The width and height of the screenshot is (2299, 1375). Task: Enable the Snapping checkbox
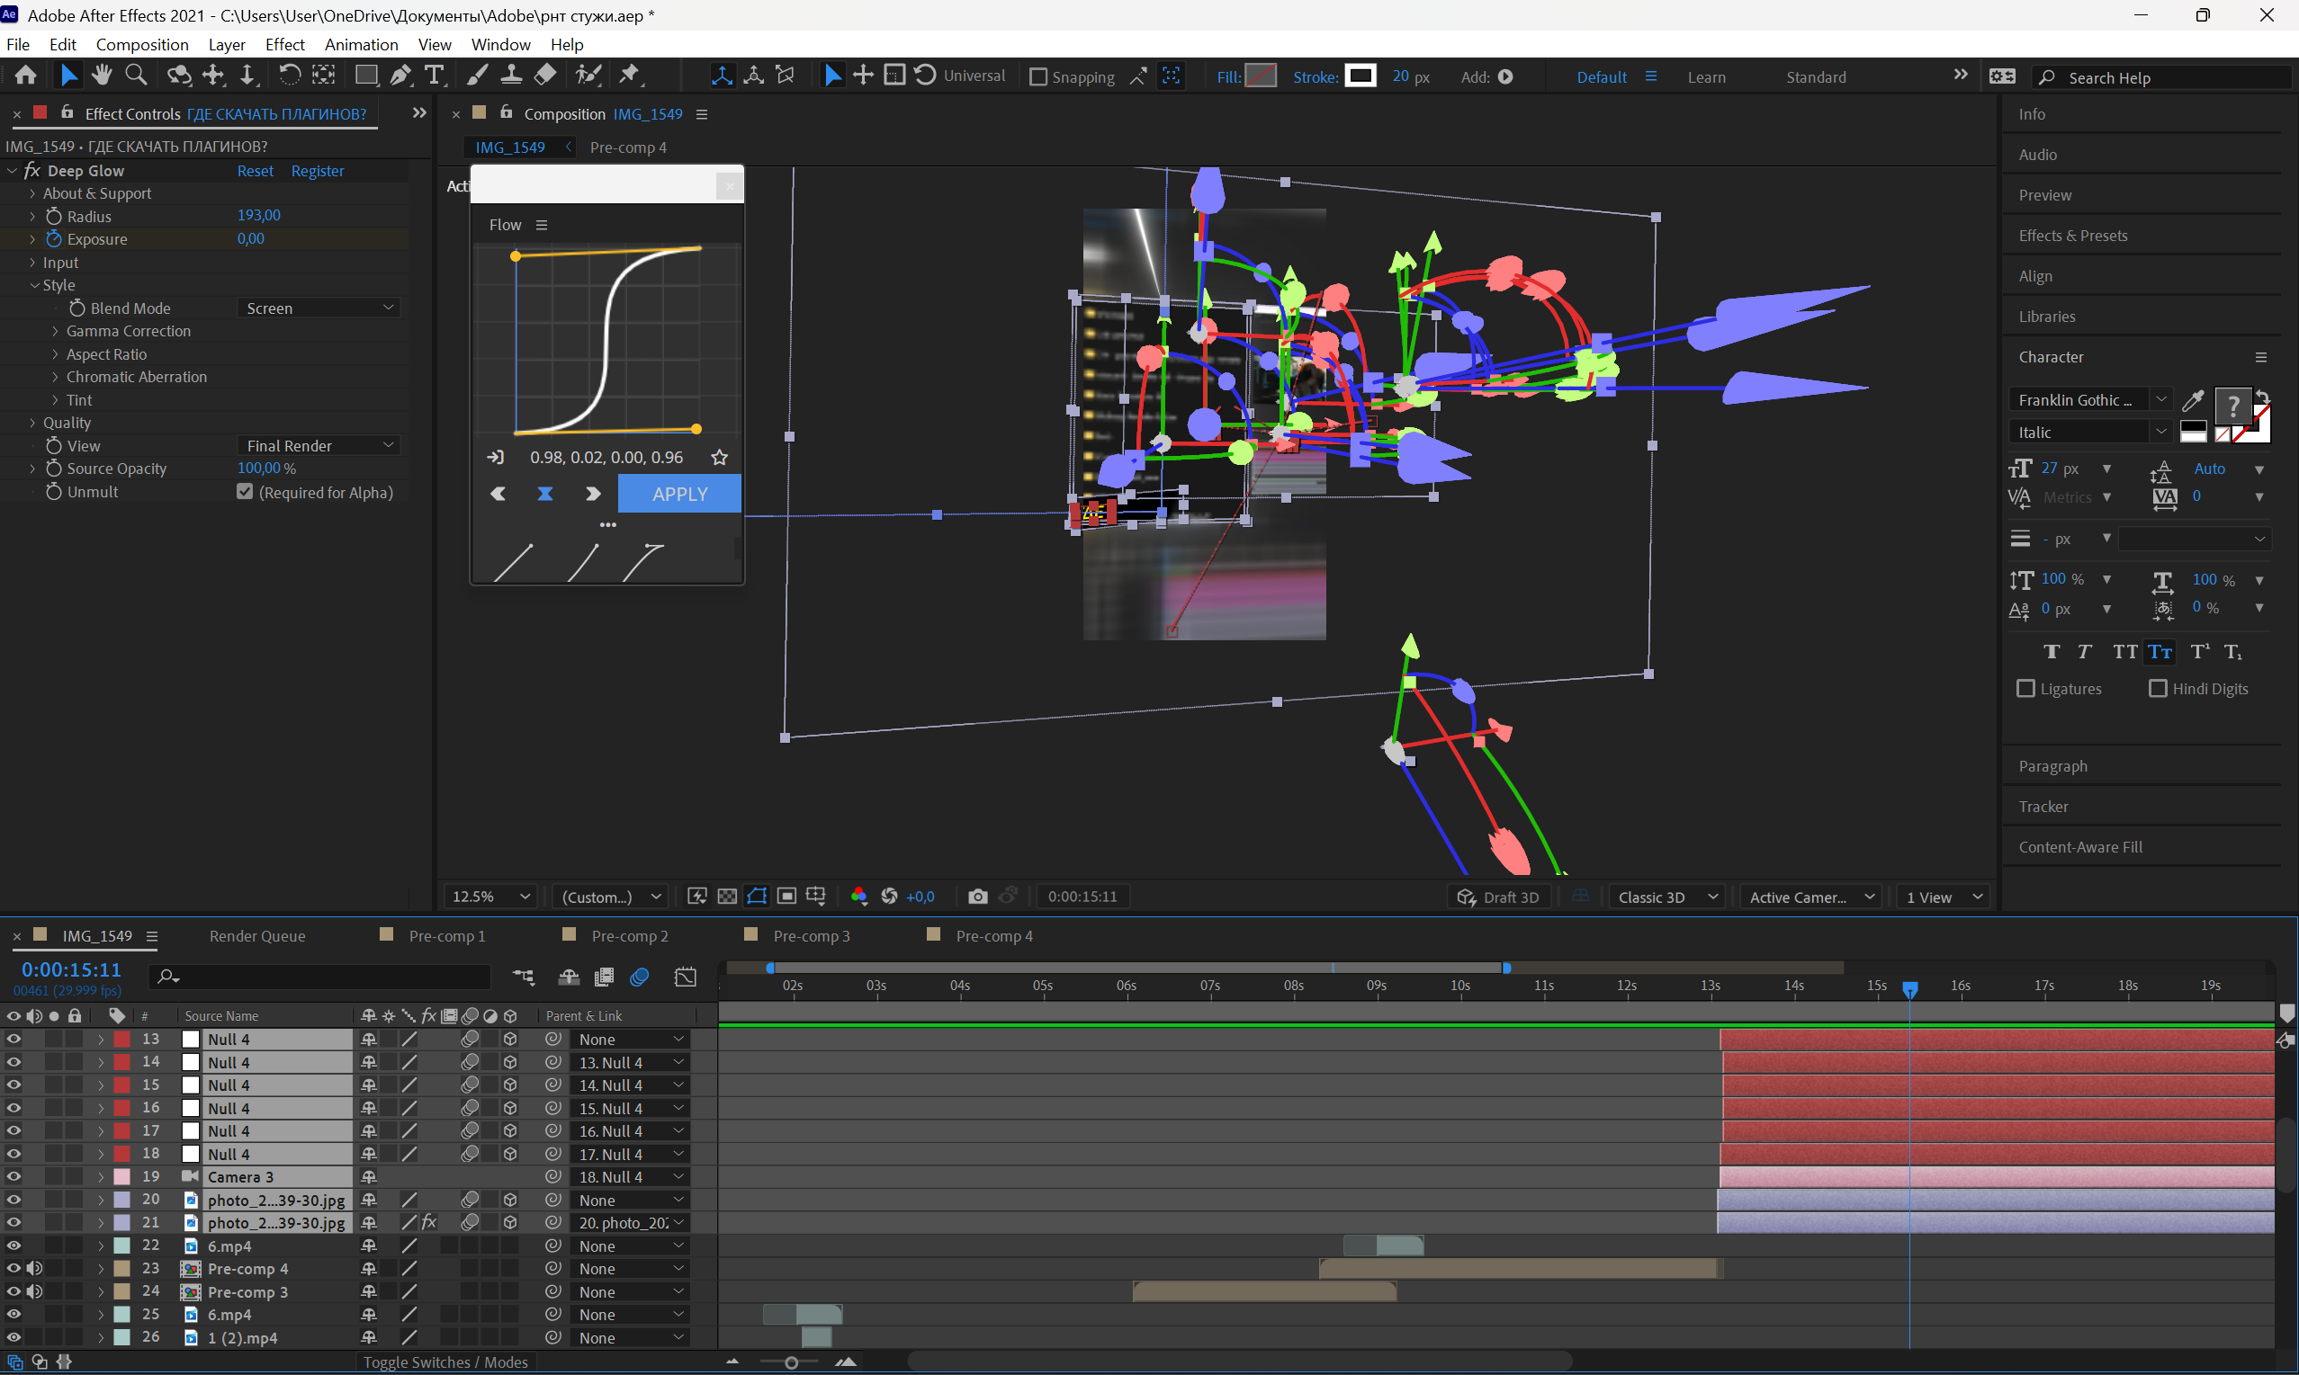1039,77
